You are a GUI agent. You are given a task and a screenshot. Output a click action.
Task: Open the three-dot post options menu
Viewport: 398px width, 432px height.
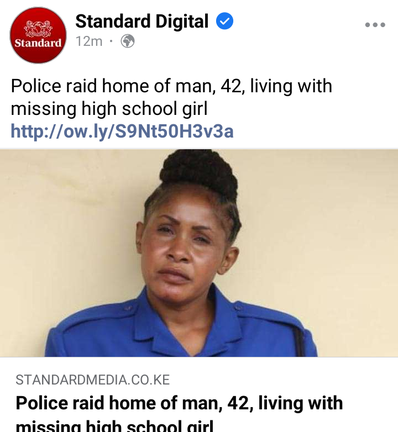375,25
